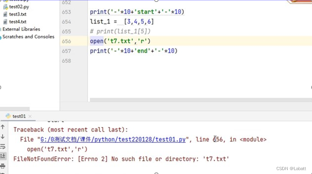Click print end line in editor
Screen dimensions: 312x174
pyautogui.click(x=133, y=51)
